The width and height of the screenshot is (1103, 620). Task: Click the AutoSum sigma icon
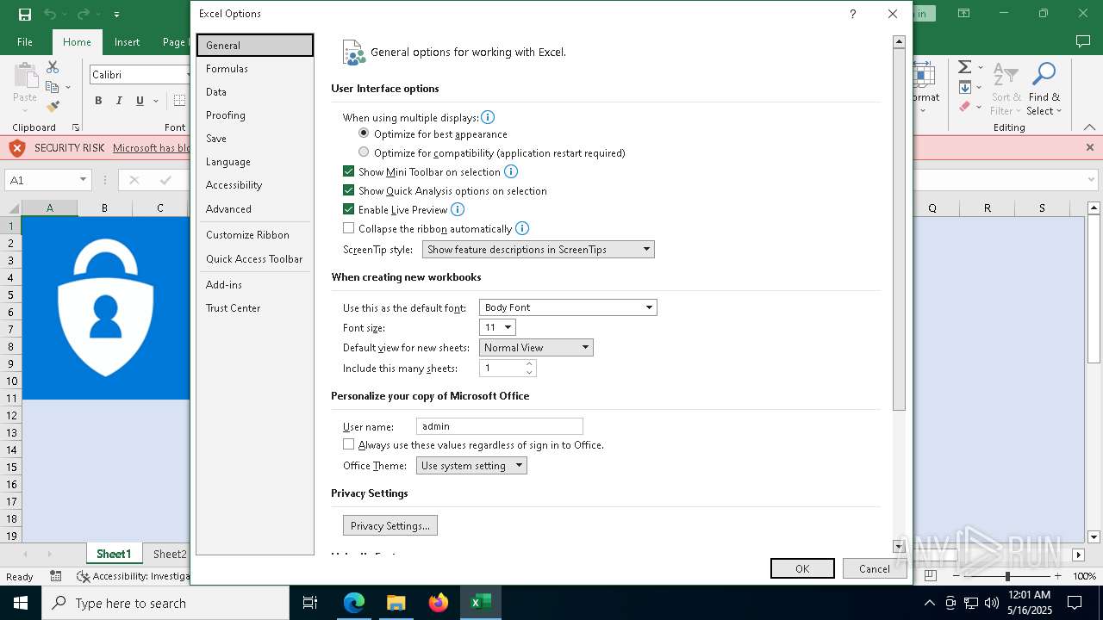(x=965, y=67)
